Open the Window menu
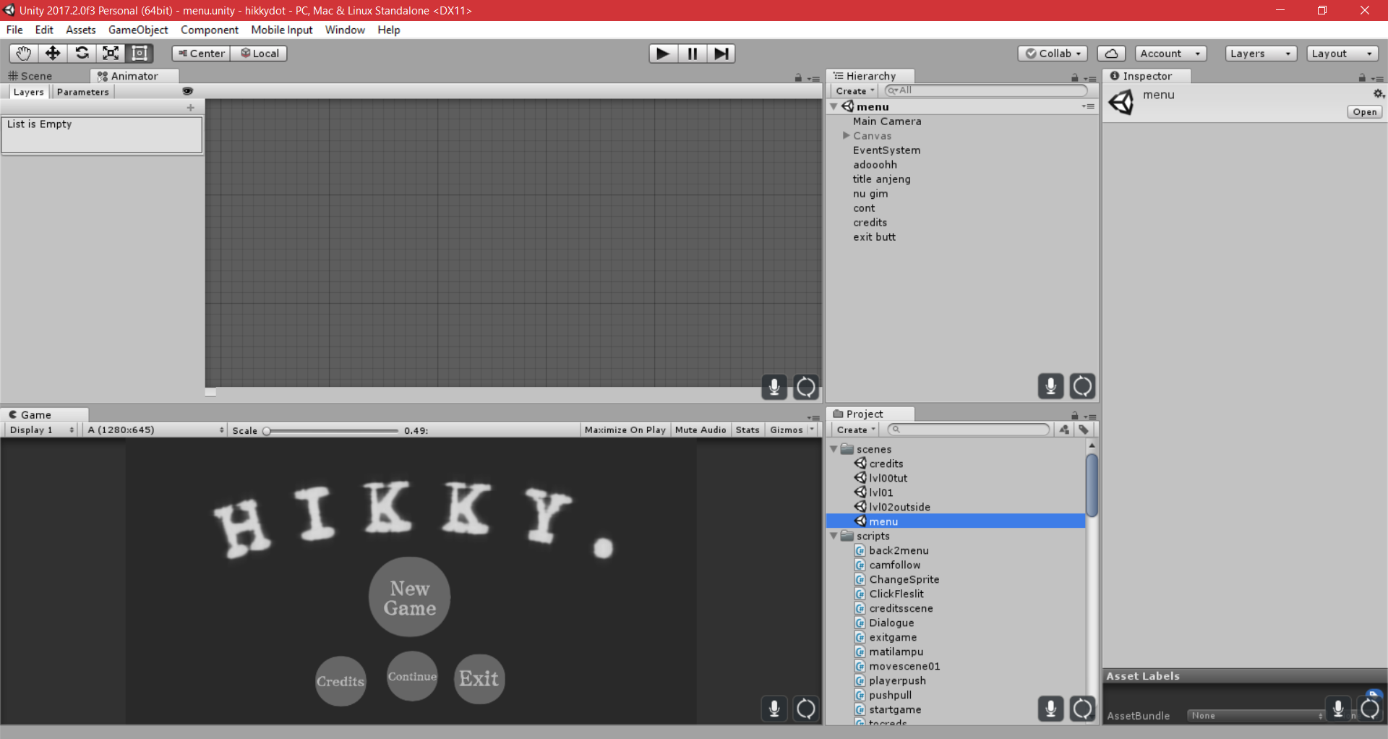 click(345, 30)
